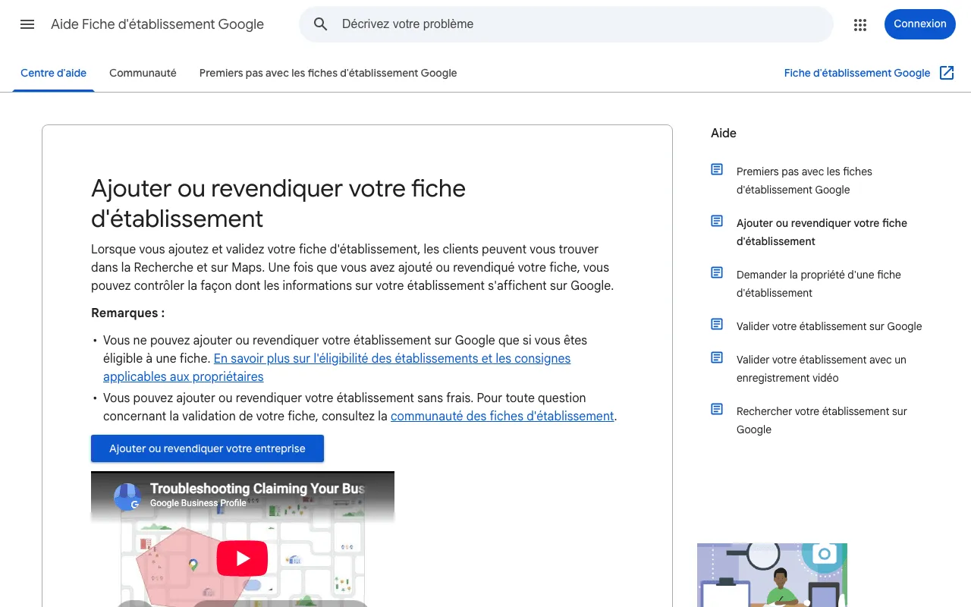Click the search magnifier icon
This screenshot has height=607, width=971.
click(x=321, y=24)
